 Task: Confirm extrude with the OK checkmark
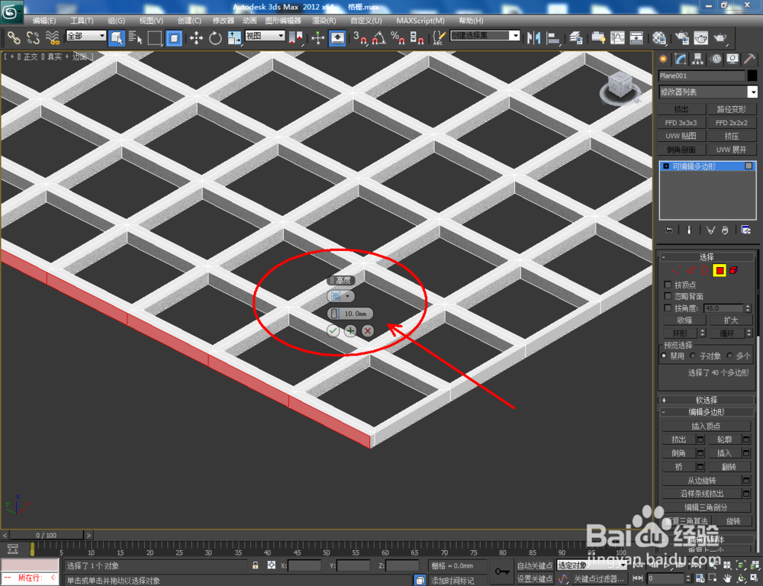pyautogui.click(x=333, y=331)
